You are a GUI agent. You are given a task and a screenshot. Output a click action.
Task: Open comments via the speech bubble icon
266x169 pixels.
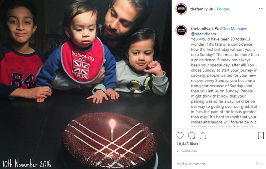192,136
